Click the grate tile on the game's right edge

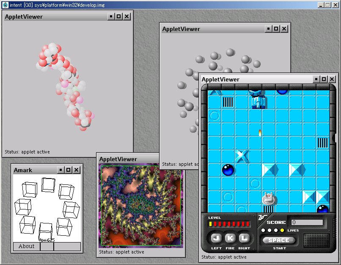click(322, 143)
